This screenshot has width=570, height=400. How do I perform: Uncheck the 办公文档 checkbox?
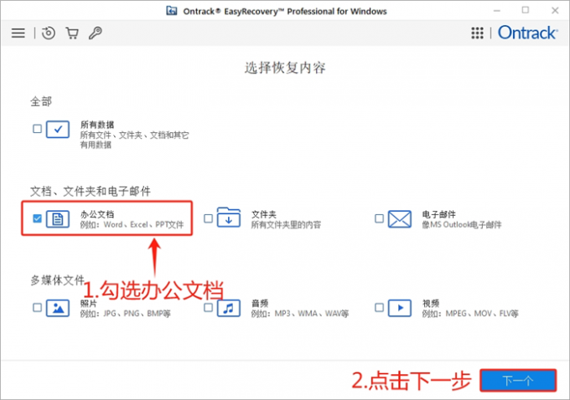tap(37, 218)
